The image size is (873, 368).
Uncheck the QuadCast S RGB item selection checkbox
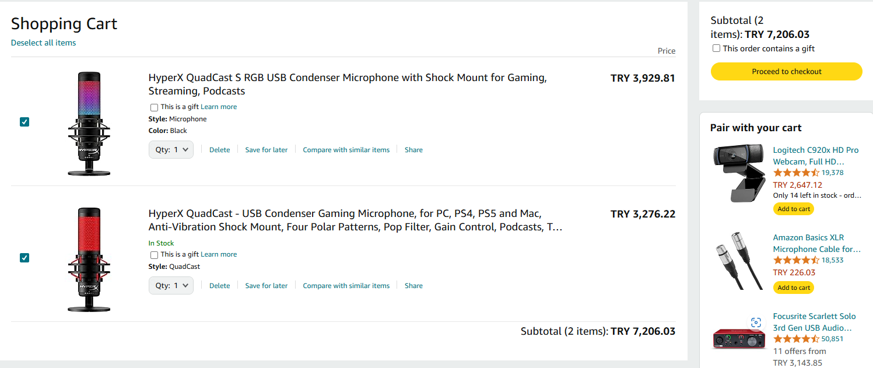[x=24, y=122]
